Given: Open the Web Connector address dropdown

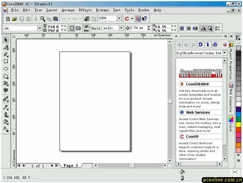Looking at the screenshot, I should [225, 53].
